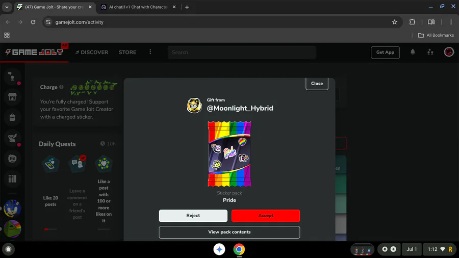Open the sidebar home feed icon
The height and width of the screenshot is (258, 459).
(12, 76)
